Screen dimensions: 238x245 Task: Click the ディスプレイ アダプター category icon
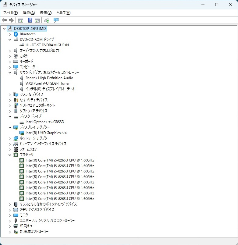pos(16,127)
